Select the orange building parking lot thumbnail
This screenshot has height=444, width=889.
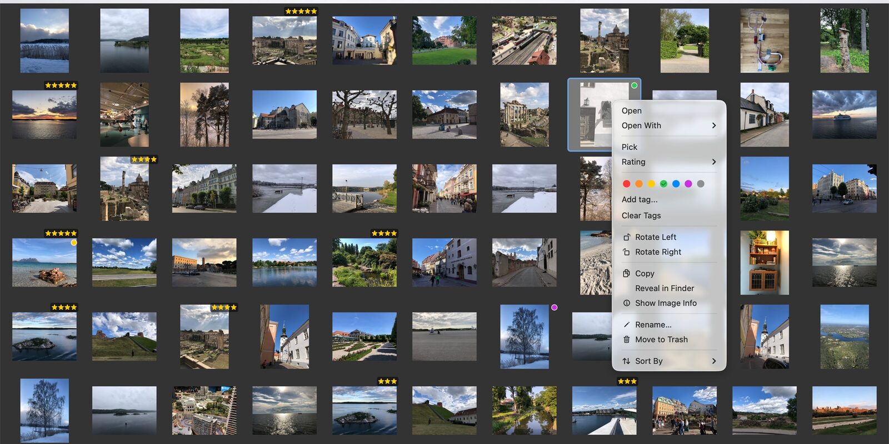pos(204,263)
